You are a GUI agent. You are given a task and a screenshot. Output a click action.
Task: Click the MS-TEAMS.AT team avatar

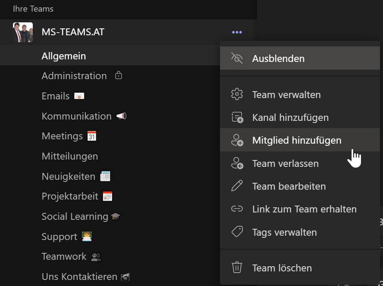[23, 32]
